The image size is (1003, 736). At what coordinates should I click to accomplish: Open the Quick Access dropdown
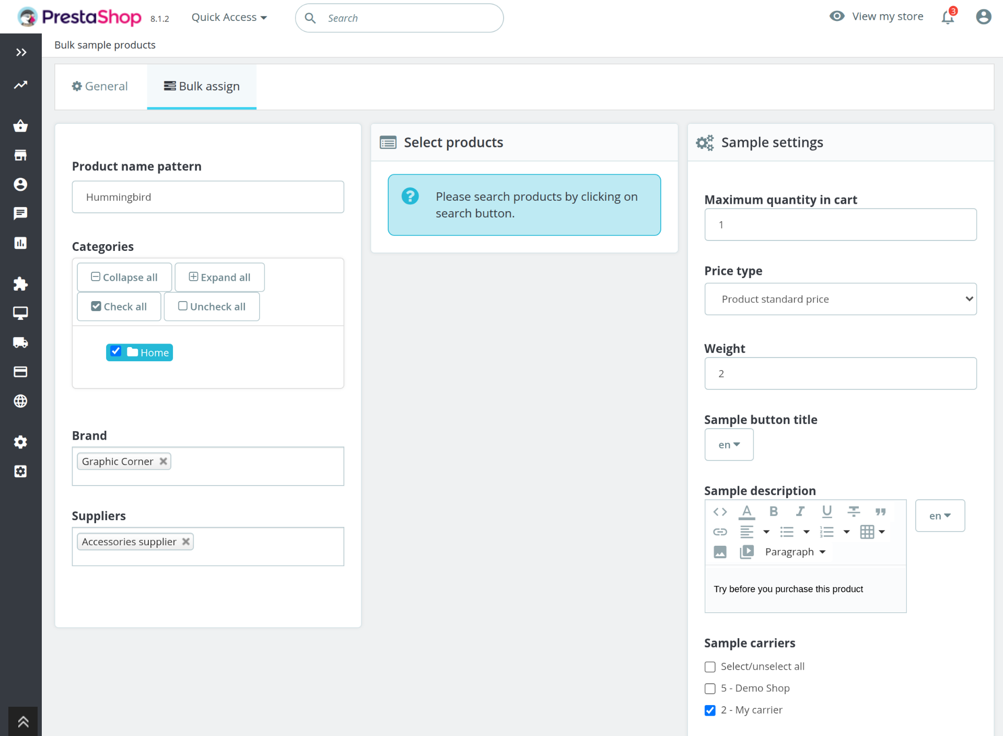coord(229,17)
